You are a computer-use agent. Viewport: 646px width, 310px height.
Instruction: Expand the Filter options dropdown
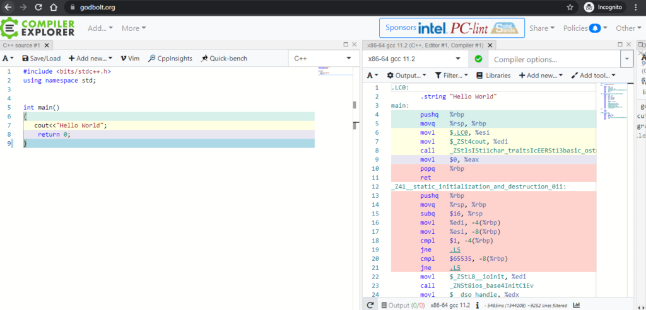[x=451, y=75]
